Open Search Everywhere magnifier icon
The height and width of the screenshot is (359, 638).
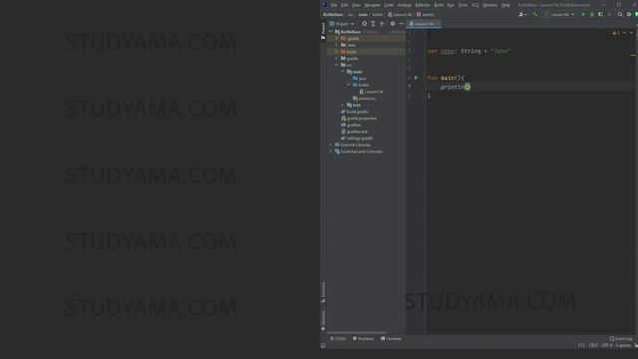[620, 14]
